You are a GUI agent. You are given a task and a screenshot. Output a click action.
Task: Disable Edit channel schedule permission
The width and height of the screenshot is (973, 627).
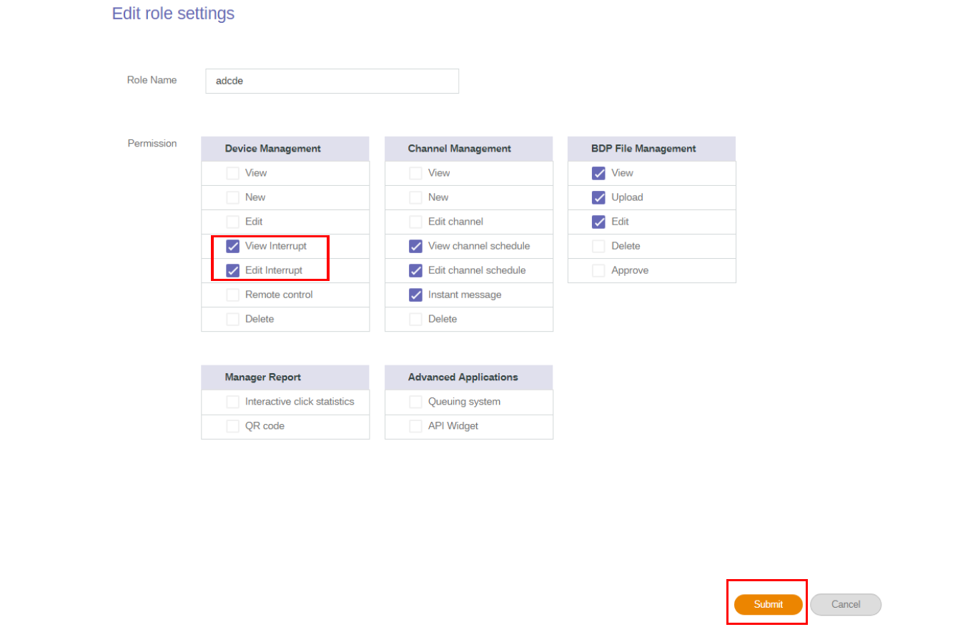416,270
